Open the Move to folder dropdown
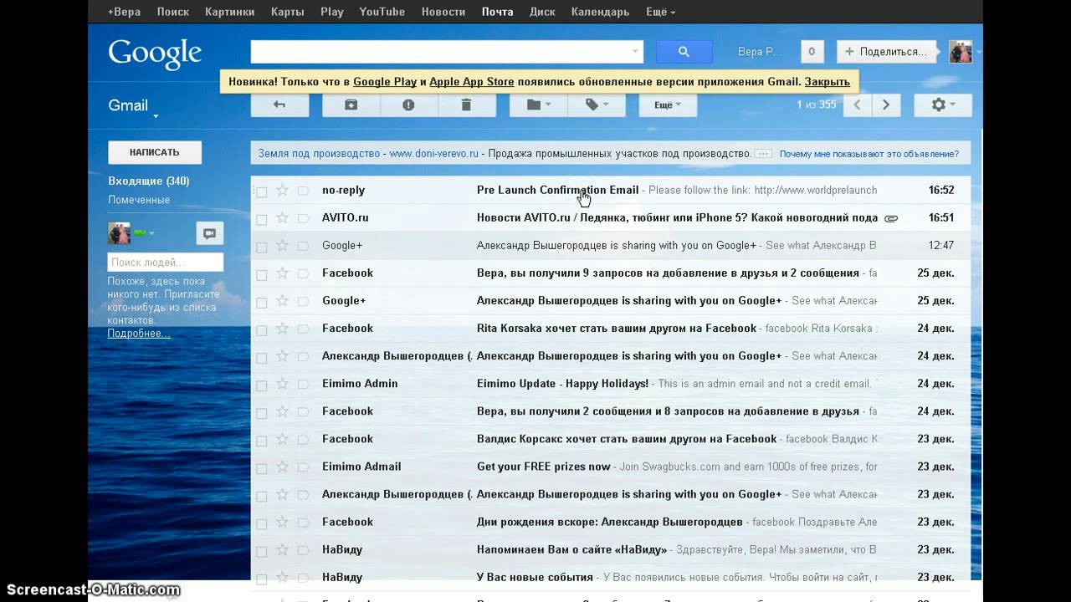 (x=538, y=105)
